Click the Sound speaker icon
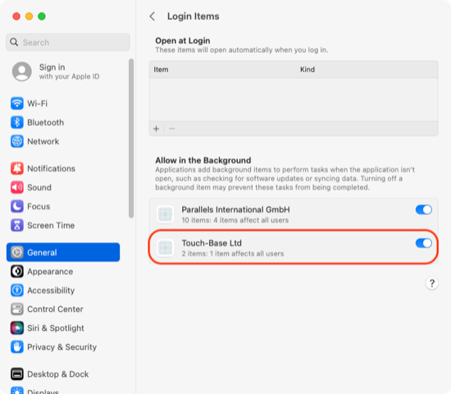451x394 pixels. (x=17, y=187)
